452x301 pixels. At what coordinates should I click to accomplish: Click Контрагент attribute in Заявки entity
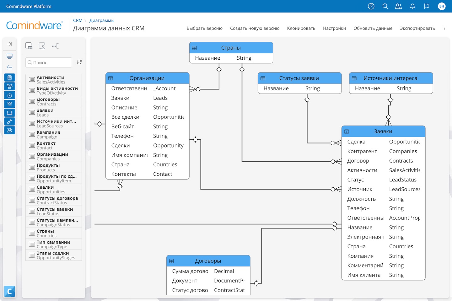[x=362, y=151]
